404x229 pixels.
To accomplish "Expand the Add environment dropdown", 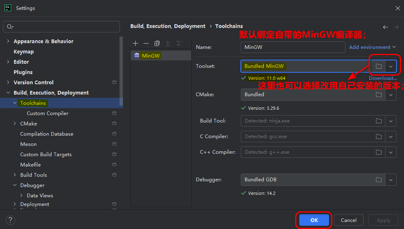I will click(370, 47).
